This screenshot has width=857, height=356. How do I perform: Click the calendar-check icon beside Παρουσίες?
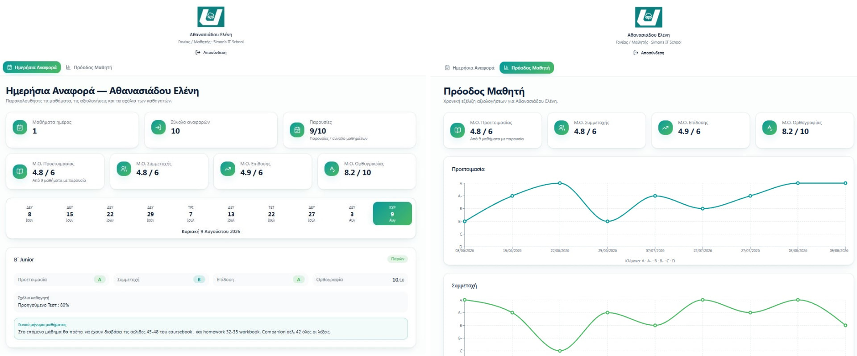pyautogui.click(x=297, y=130)
